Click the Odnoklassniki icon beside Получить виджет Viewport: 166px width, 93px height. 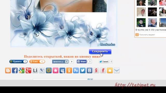(137, 35)
